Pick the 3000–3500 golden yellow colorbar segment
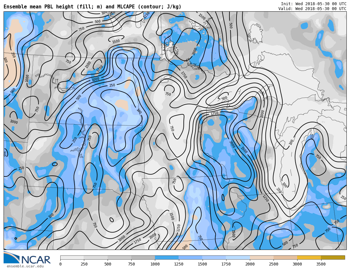This screenshot has height=270, width=350. pyautogui.click(x=309, y=258)
